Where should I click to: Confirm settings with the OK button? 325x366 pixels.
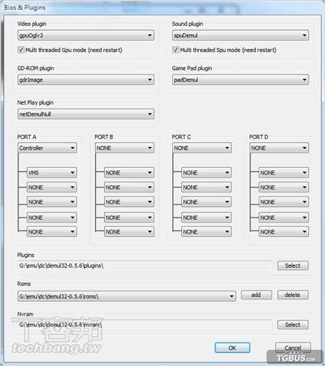tap(233, 348)
